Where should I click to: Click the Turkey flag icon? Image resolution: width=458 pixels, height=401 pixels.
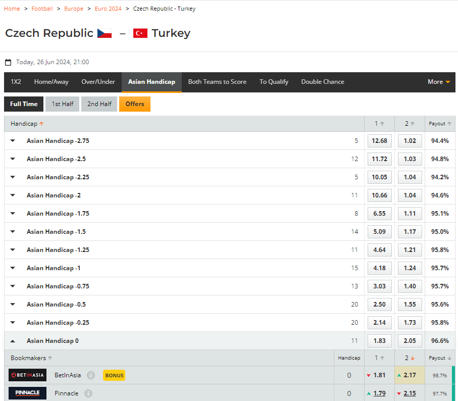pos(140,33)
